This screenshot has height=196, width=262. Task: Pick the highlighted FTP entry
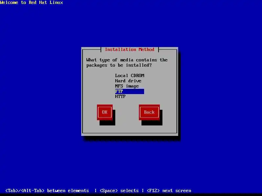point(129,91)
